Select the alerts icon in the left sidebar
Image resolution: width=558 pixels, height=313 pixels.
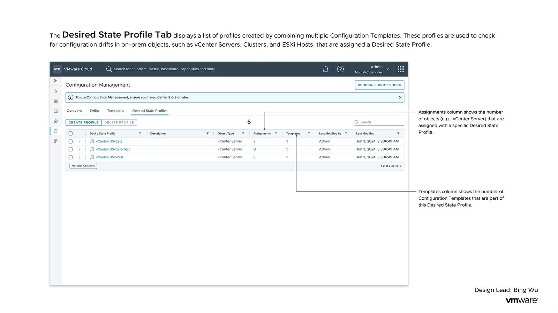[55, 91]
